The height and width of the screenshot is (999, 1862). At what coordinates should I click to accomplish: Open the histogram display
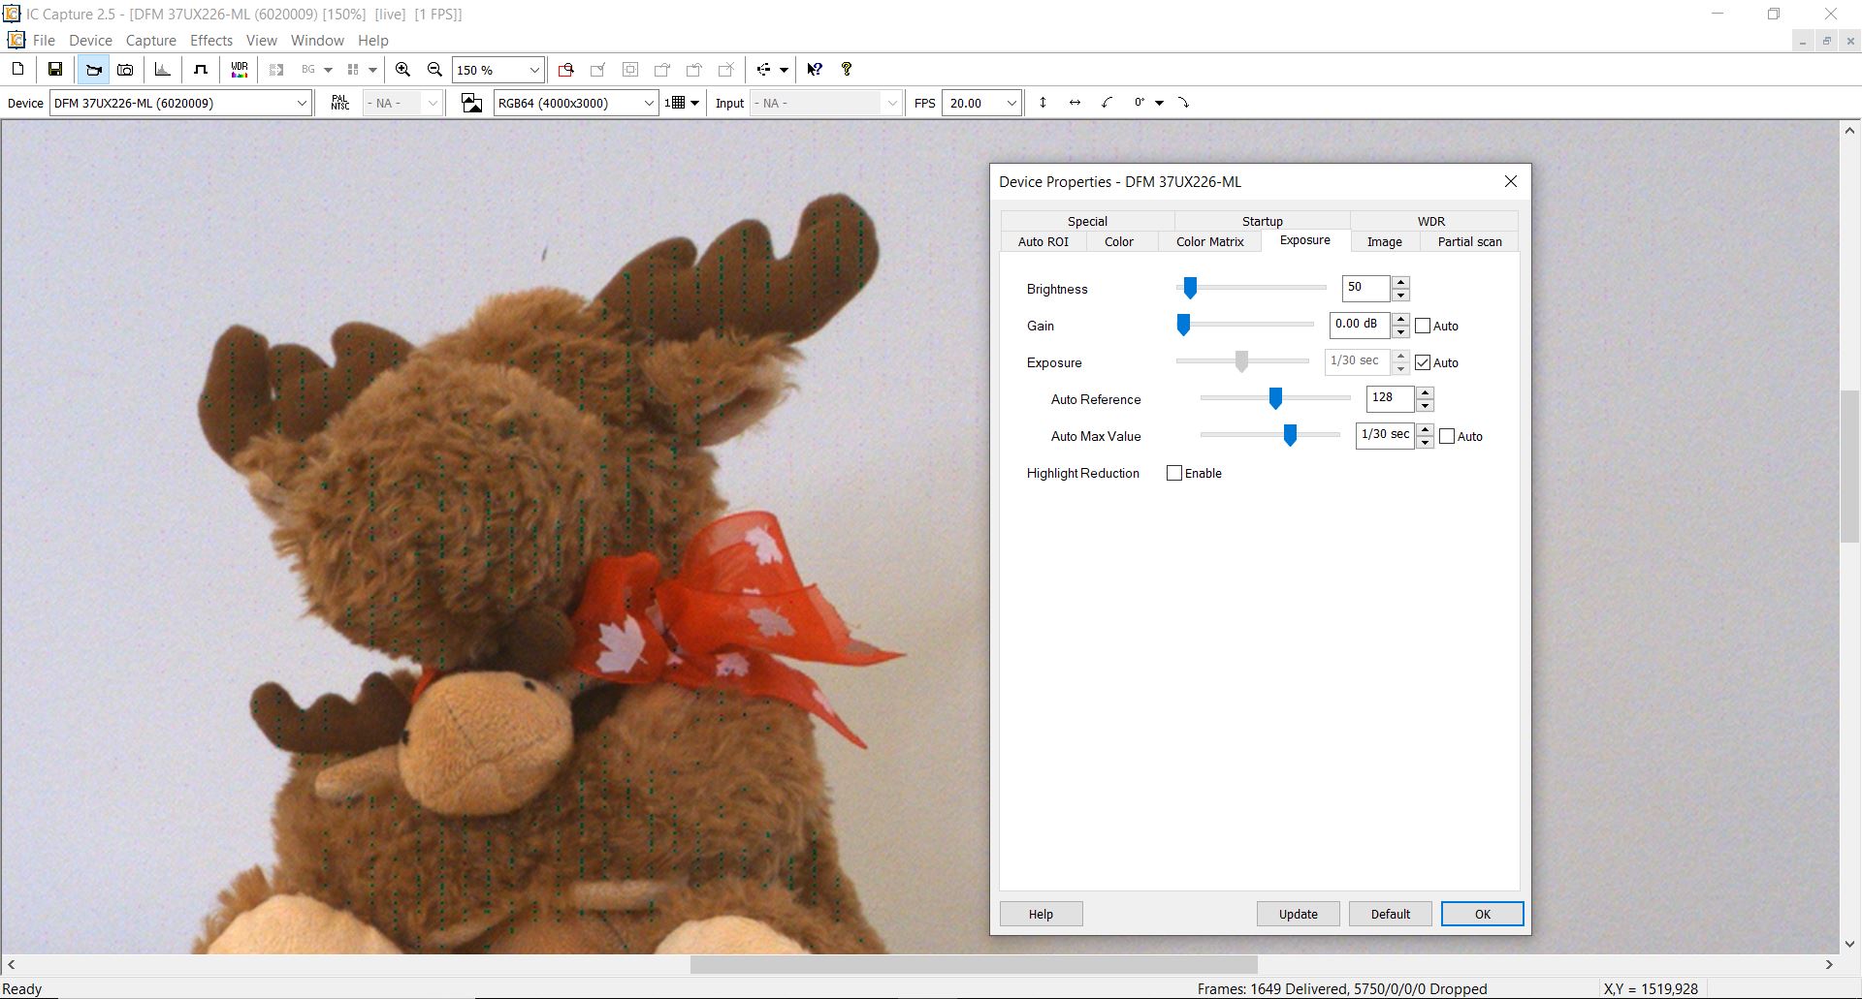[x=162, y=69]
